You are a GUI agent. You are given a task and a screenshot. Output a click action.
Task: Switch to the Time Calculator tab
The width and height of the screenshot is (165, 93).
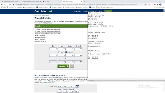(x=73, y=2)
